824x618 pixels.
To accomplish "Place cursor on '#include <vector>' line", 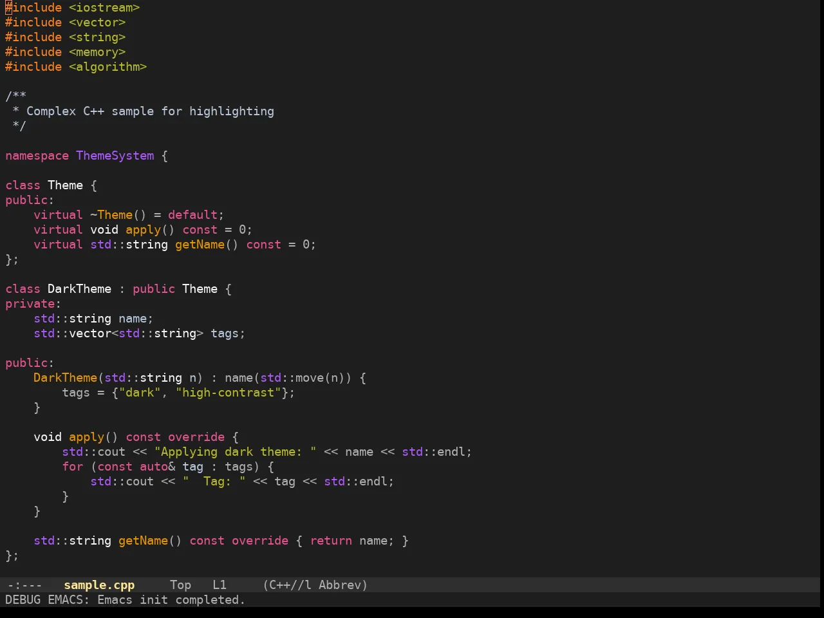I will (x=66, y=23).
